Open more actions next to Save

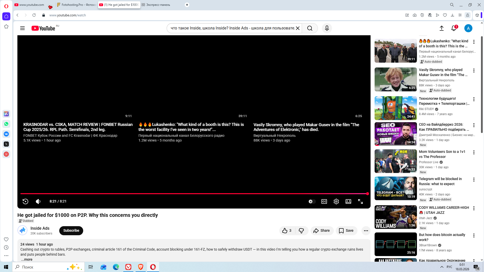tap(366, 231)
